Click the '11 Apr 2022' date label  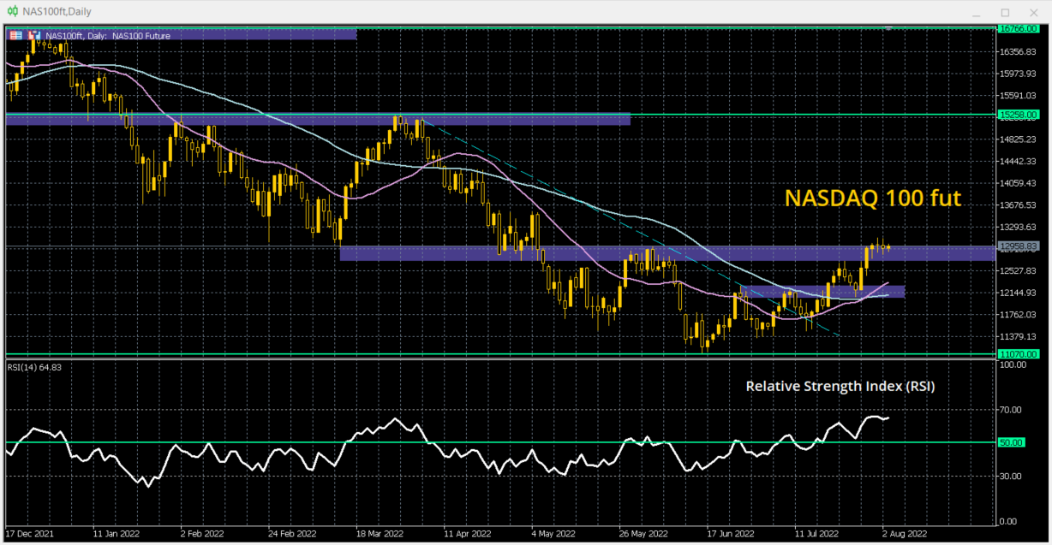(x=466, y=532)
